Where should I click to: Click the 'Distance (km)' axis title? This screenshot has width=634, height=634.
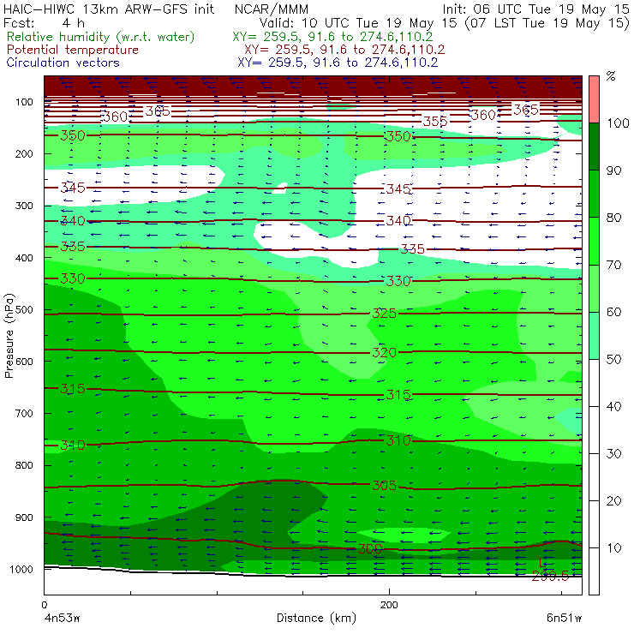coord(316,618)
